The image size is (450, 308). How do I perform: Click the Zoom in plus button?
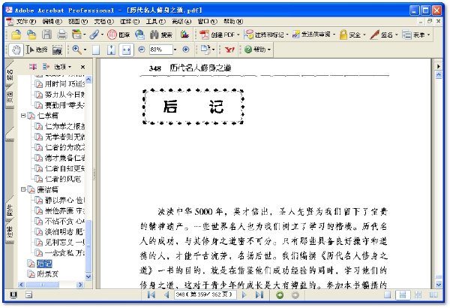point(186,50)
